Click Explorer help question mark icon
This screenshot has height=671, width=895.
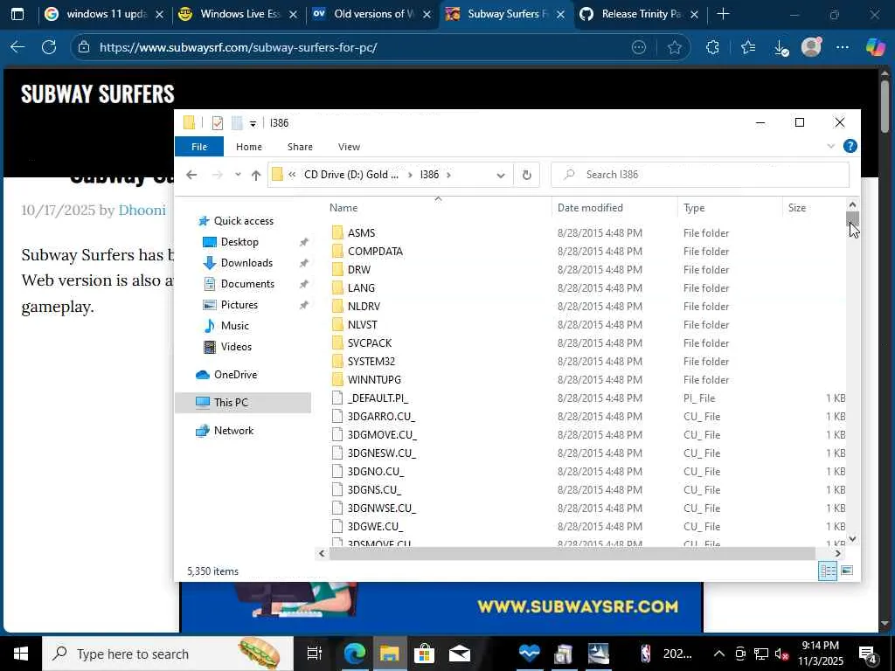(850, 146)
